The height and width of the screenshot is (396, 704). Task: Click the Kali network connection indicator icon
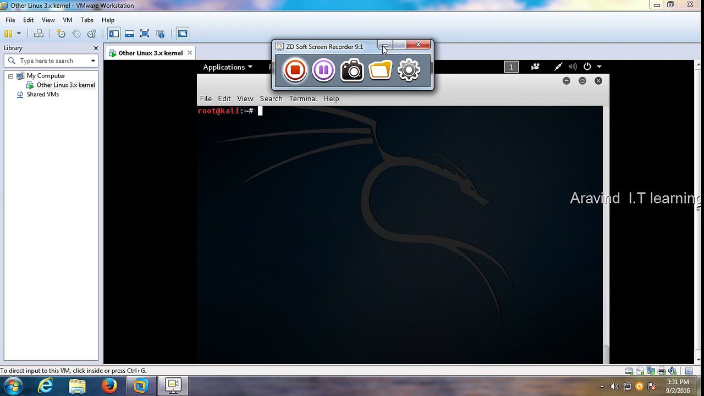click(558, 67)
